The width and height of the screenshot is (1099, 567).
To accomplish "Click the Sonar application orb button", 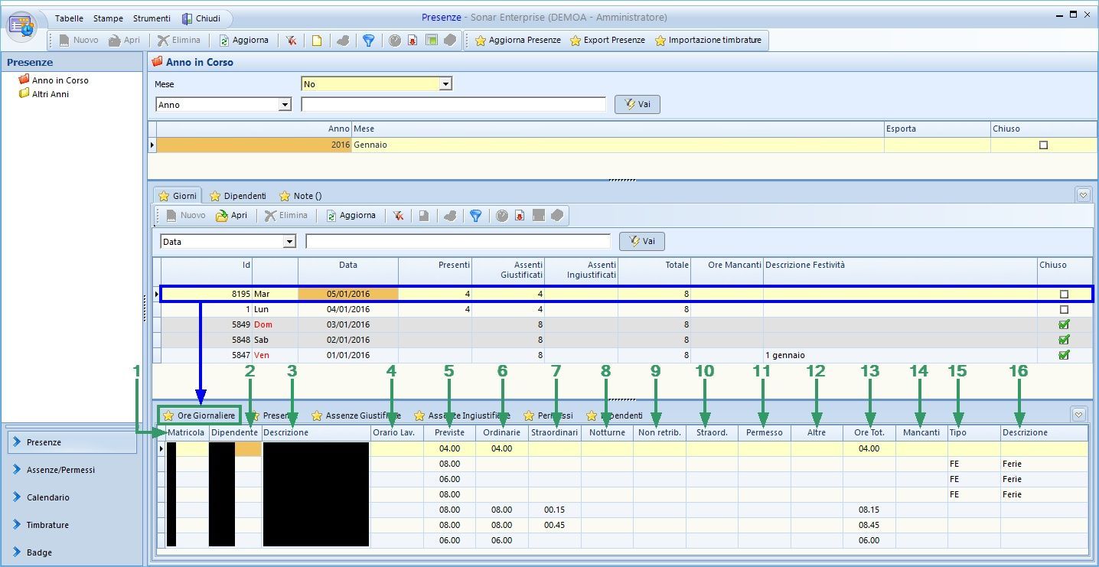I will pyautogui.click(x=21, y=25).
